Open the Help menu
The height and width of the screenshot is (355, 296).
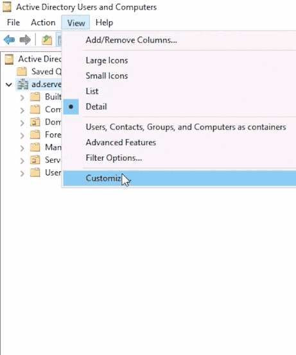(x=104, y=22)
